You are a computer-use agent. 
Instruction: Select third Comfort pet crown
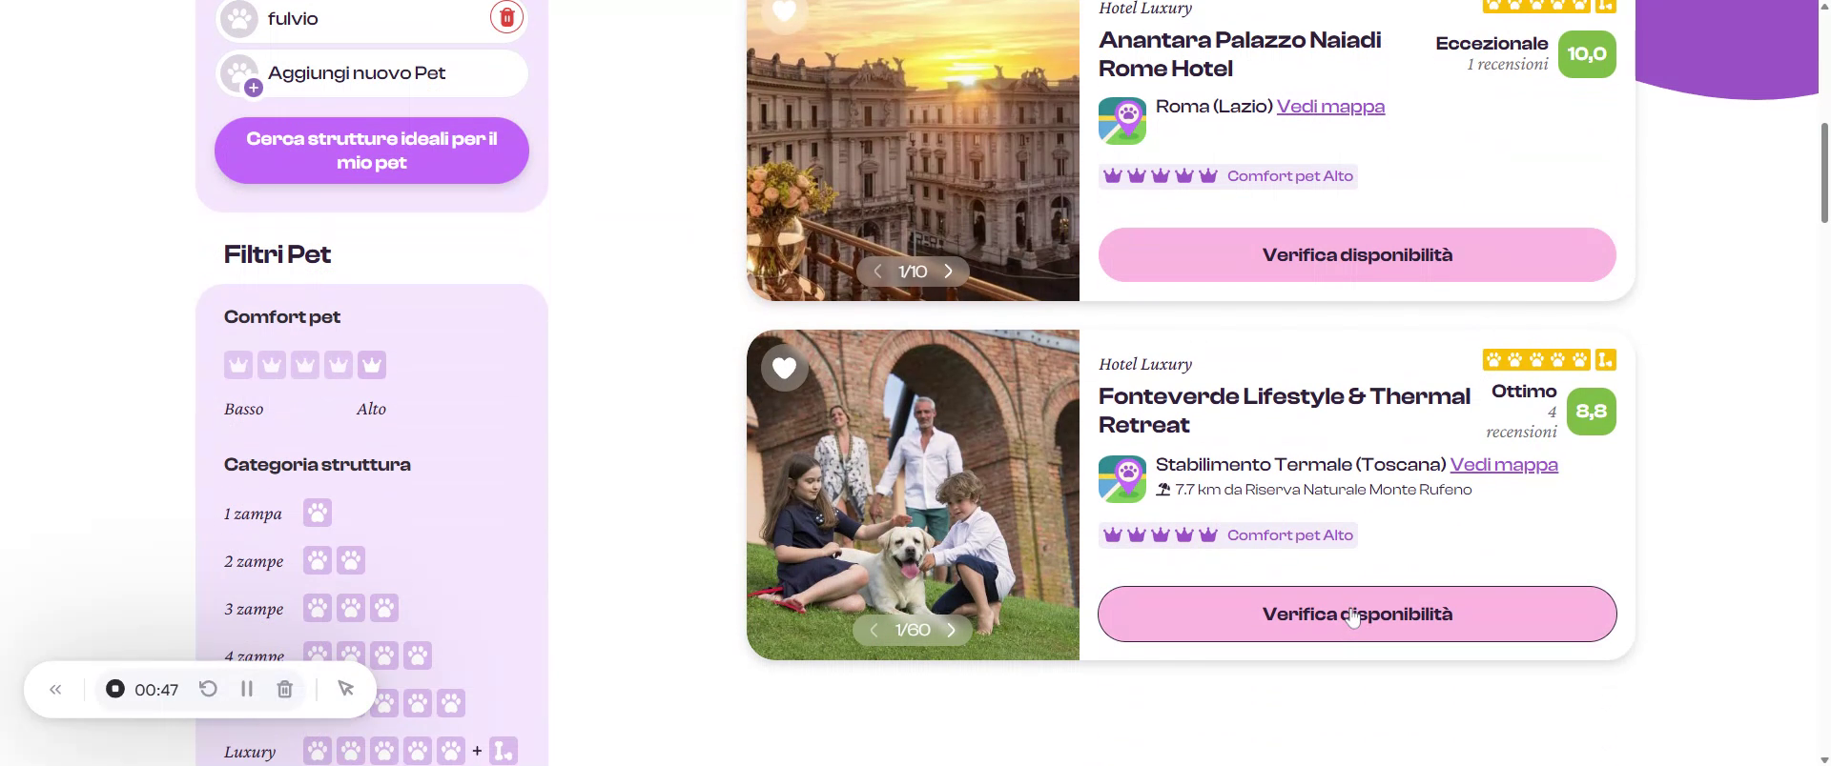[x=305, y=365]
